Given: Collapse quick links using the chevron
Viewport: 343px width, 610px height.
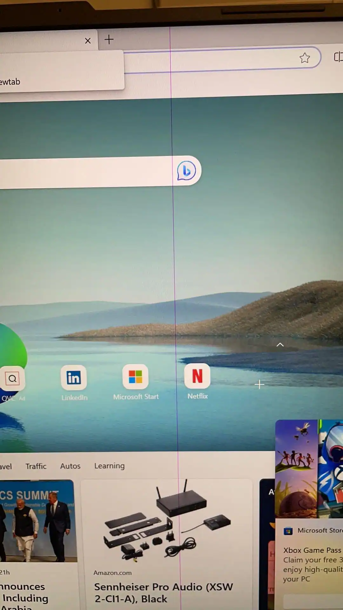Looking at the screenshot, I should [x=280, y=345].
